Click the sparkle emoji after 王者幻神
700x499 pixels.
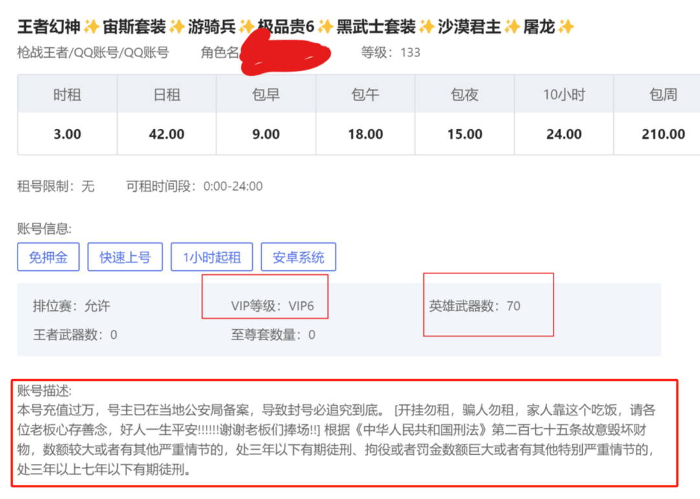(x=92, y=27)
